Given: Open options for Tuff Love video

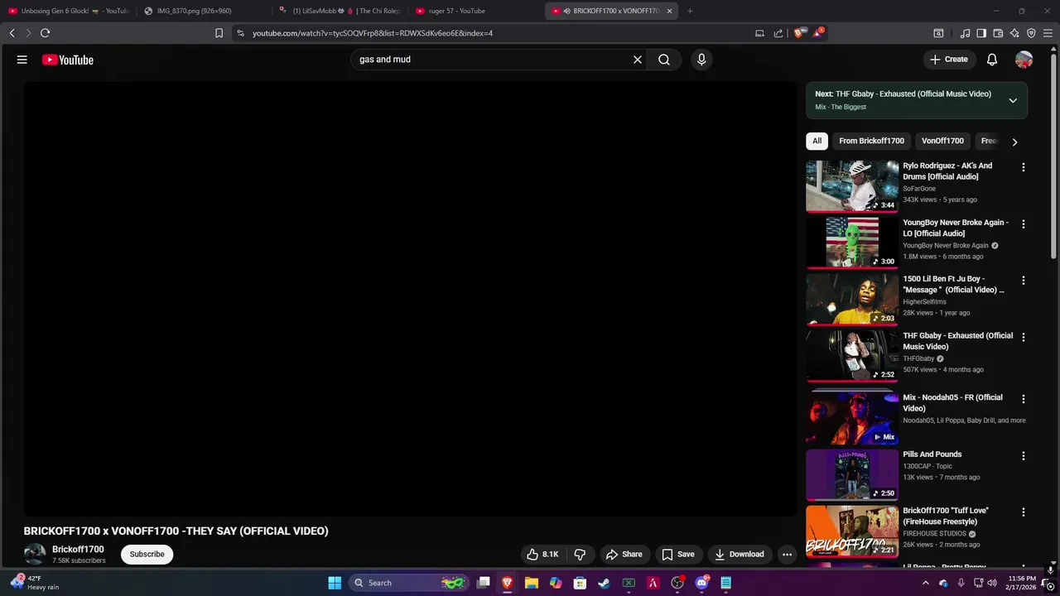Looking at the screenshot, I should pyautogui.click(x=1023, y=512).
